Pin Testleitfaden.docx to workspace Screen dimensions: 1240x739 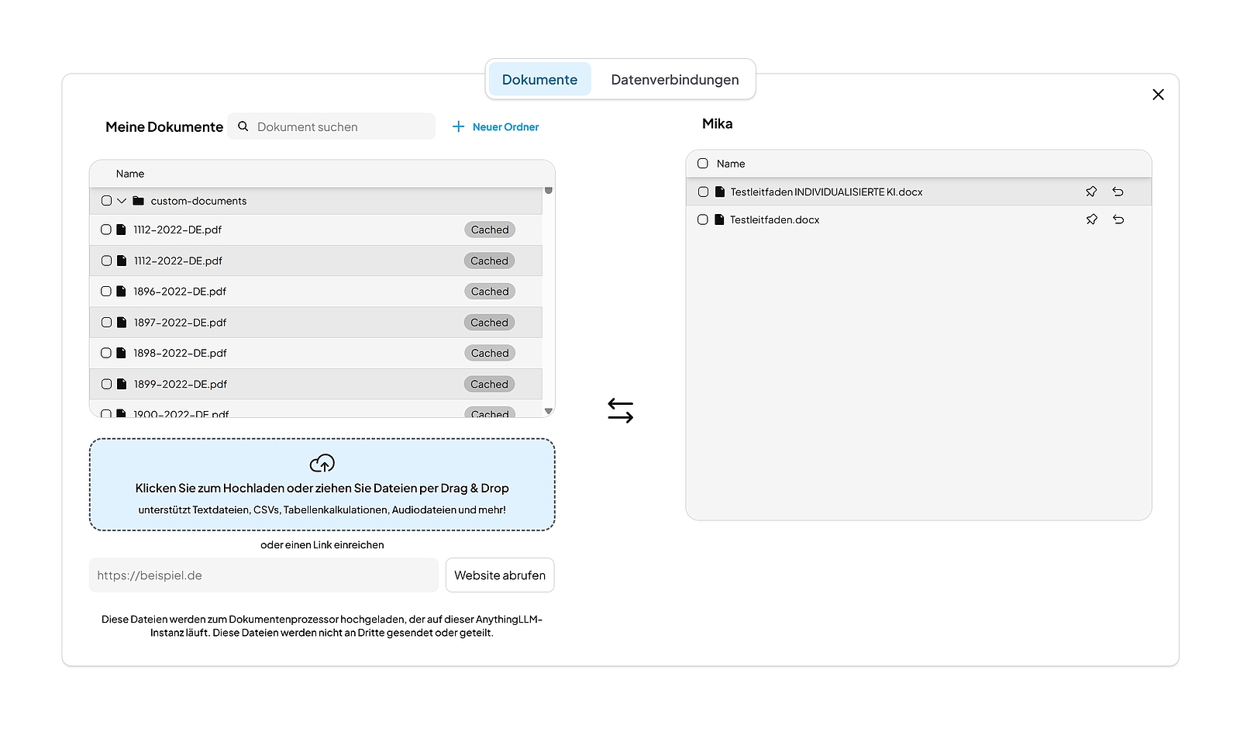[1091, 219]
